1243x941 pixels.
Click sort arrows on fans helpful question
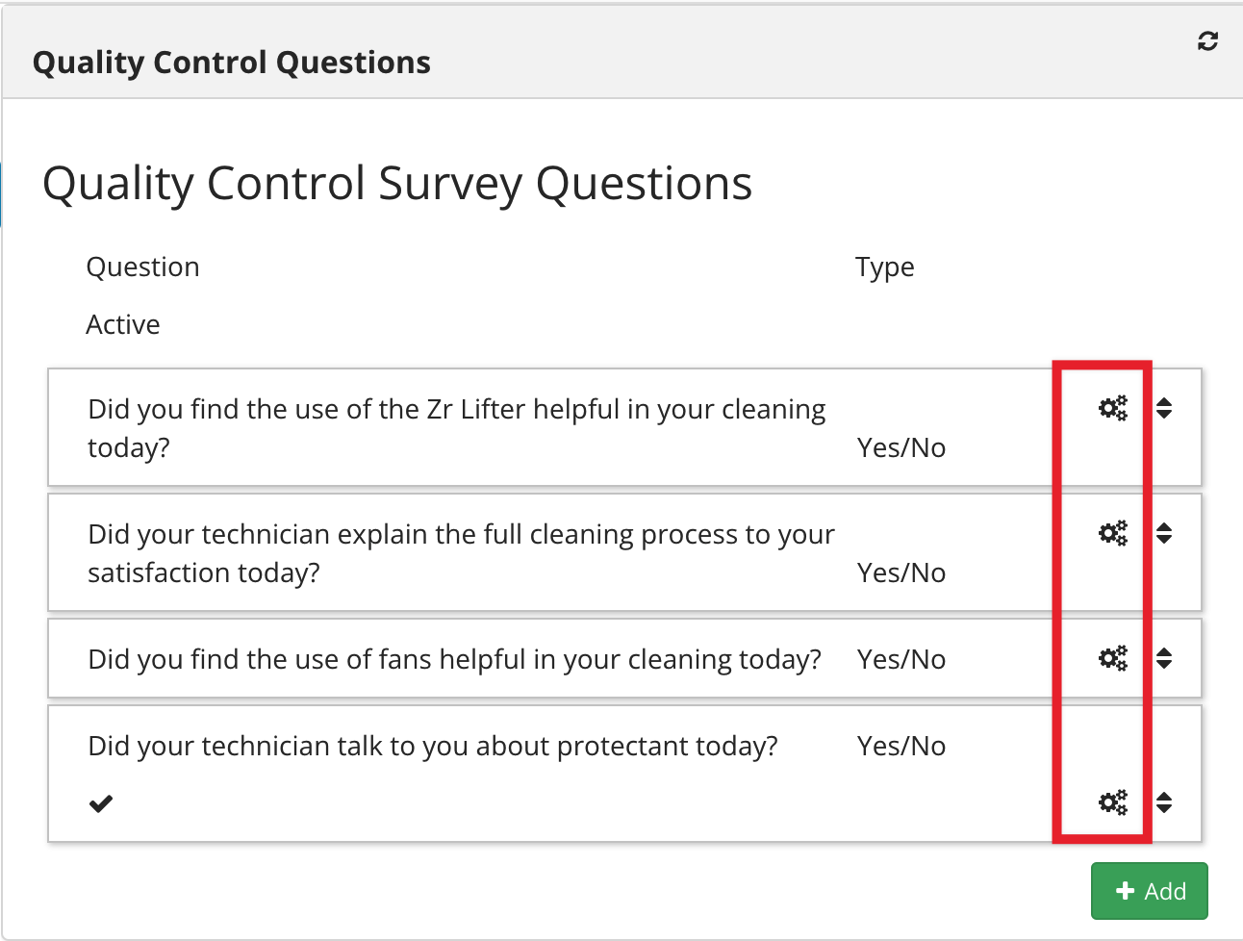click(1164, 658)
